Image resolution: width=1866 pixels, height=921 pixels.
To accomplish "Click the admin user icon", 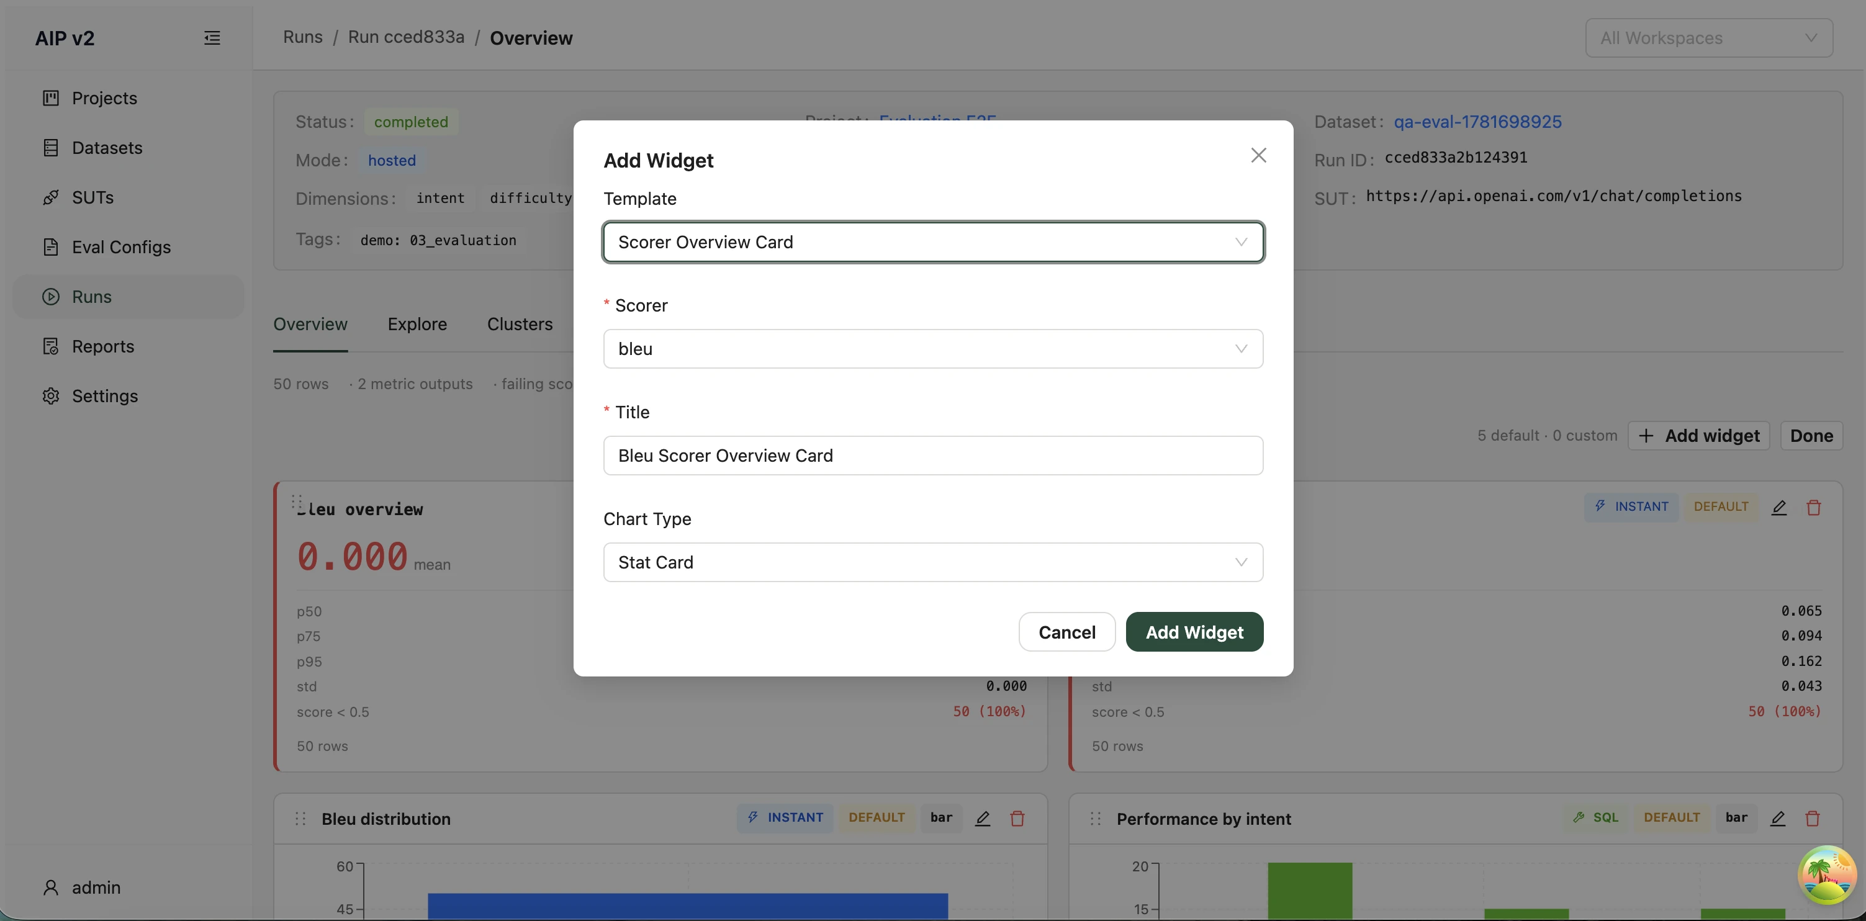I will [x=51, y=887].
